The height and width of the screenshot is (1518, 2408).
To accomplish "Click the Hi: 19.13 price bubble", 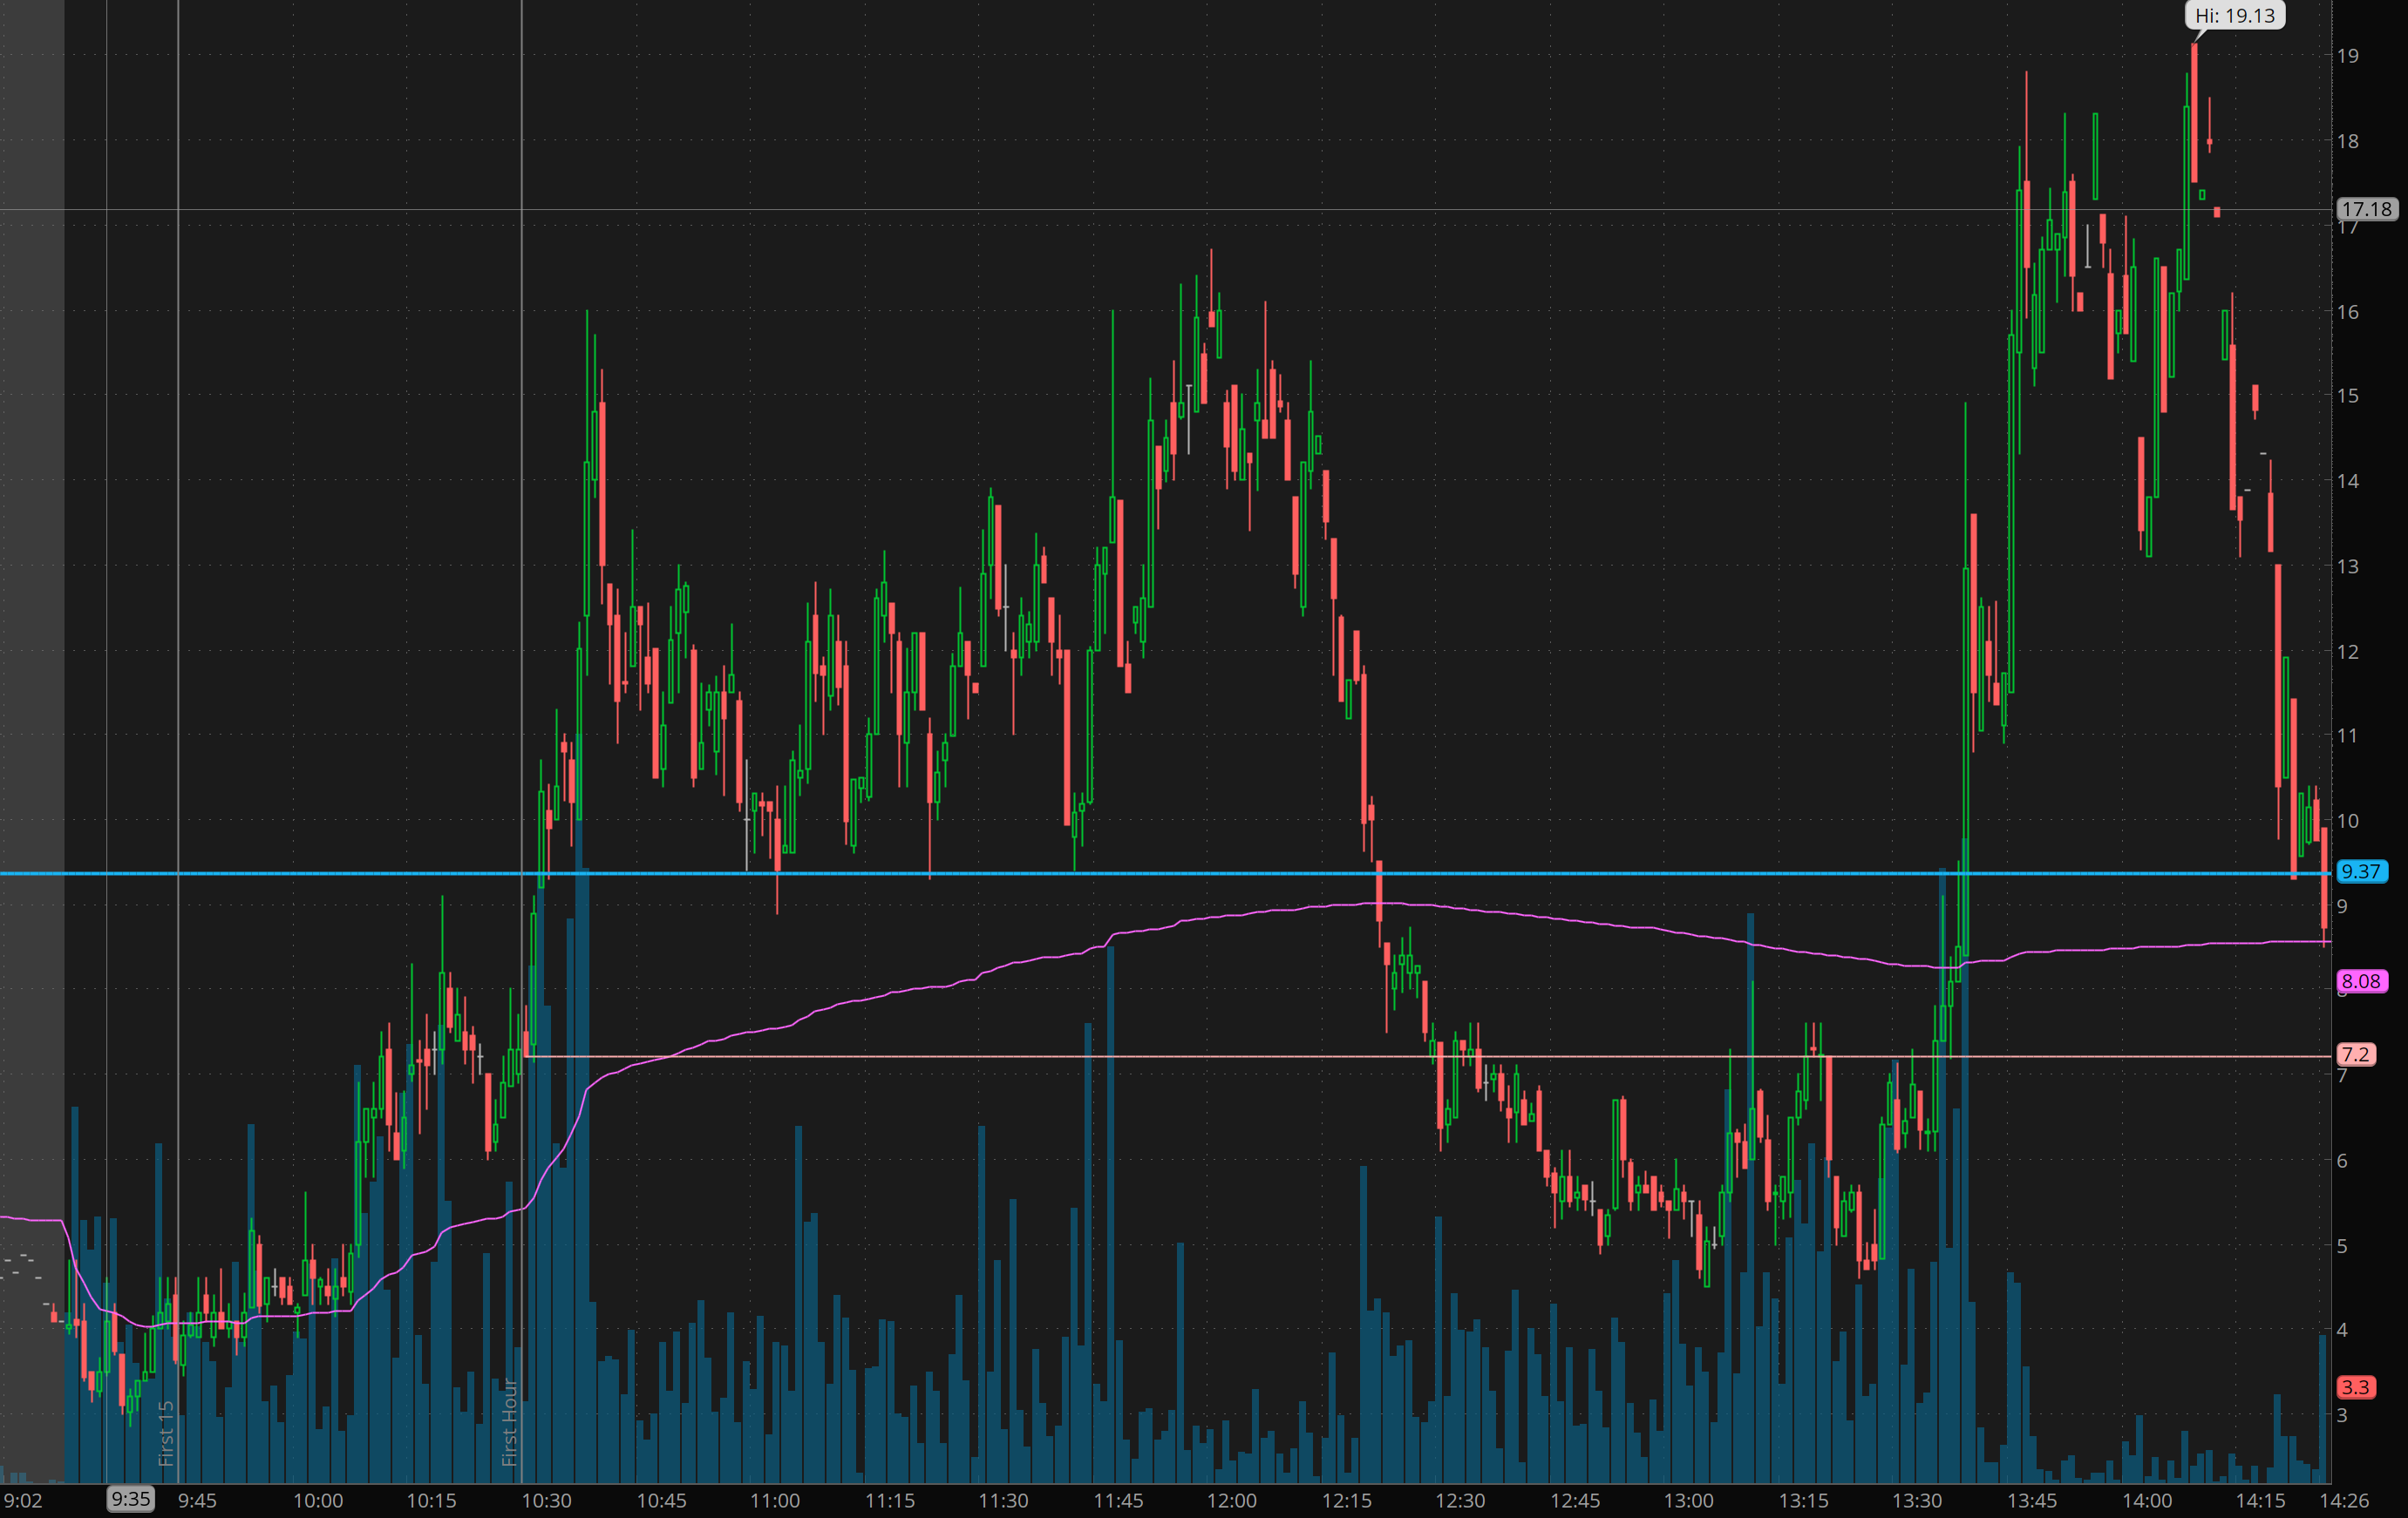I will pyautogui.click(x=2234, y=16).
